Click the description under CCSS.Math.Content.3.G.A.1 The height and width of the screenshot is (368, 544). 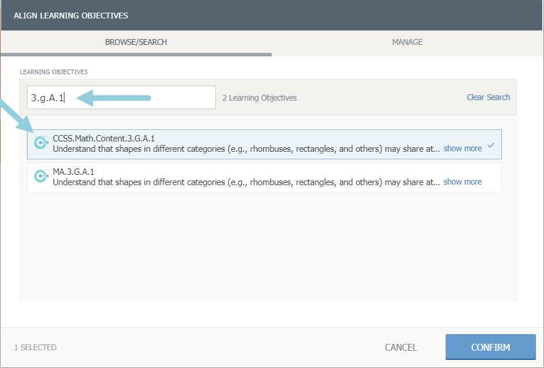(x=246, y=148)
